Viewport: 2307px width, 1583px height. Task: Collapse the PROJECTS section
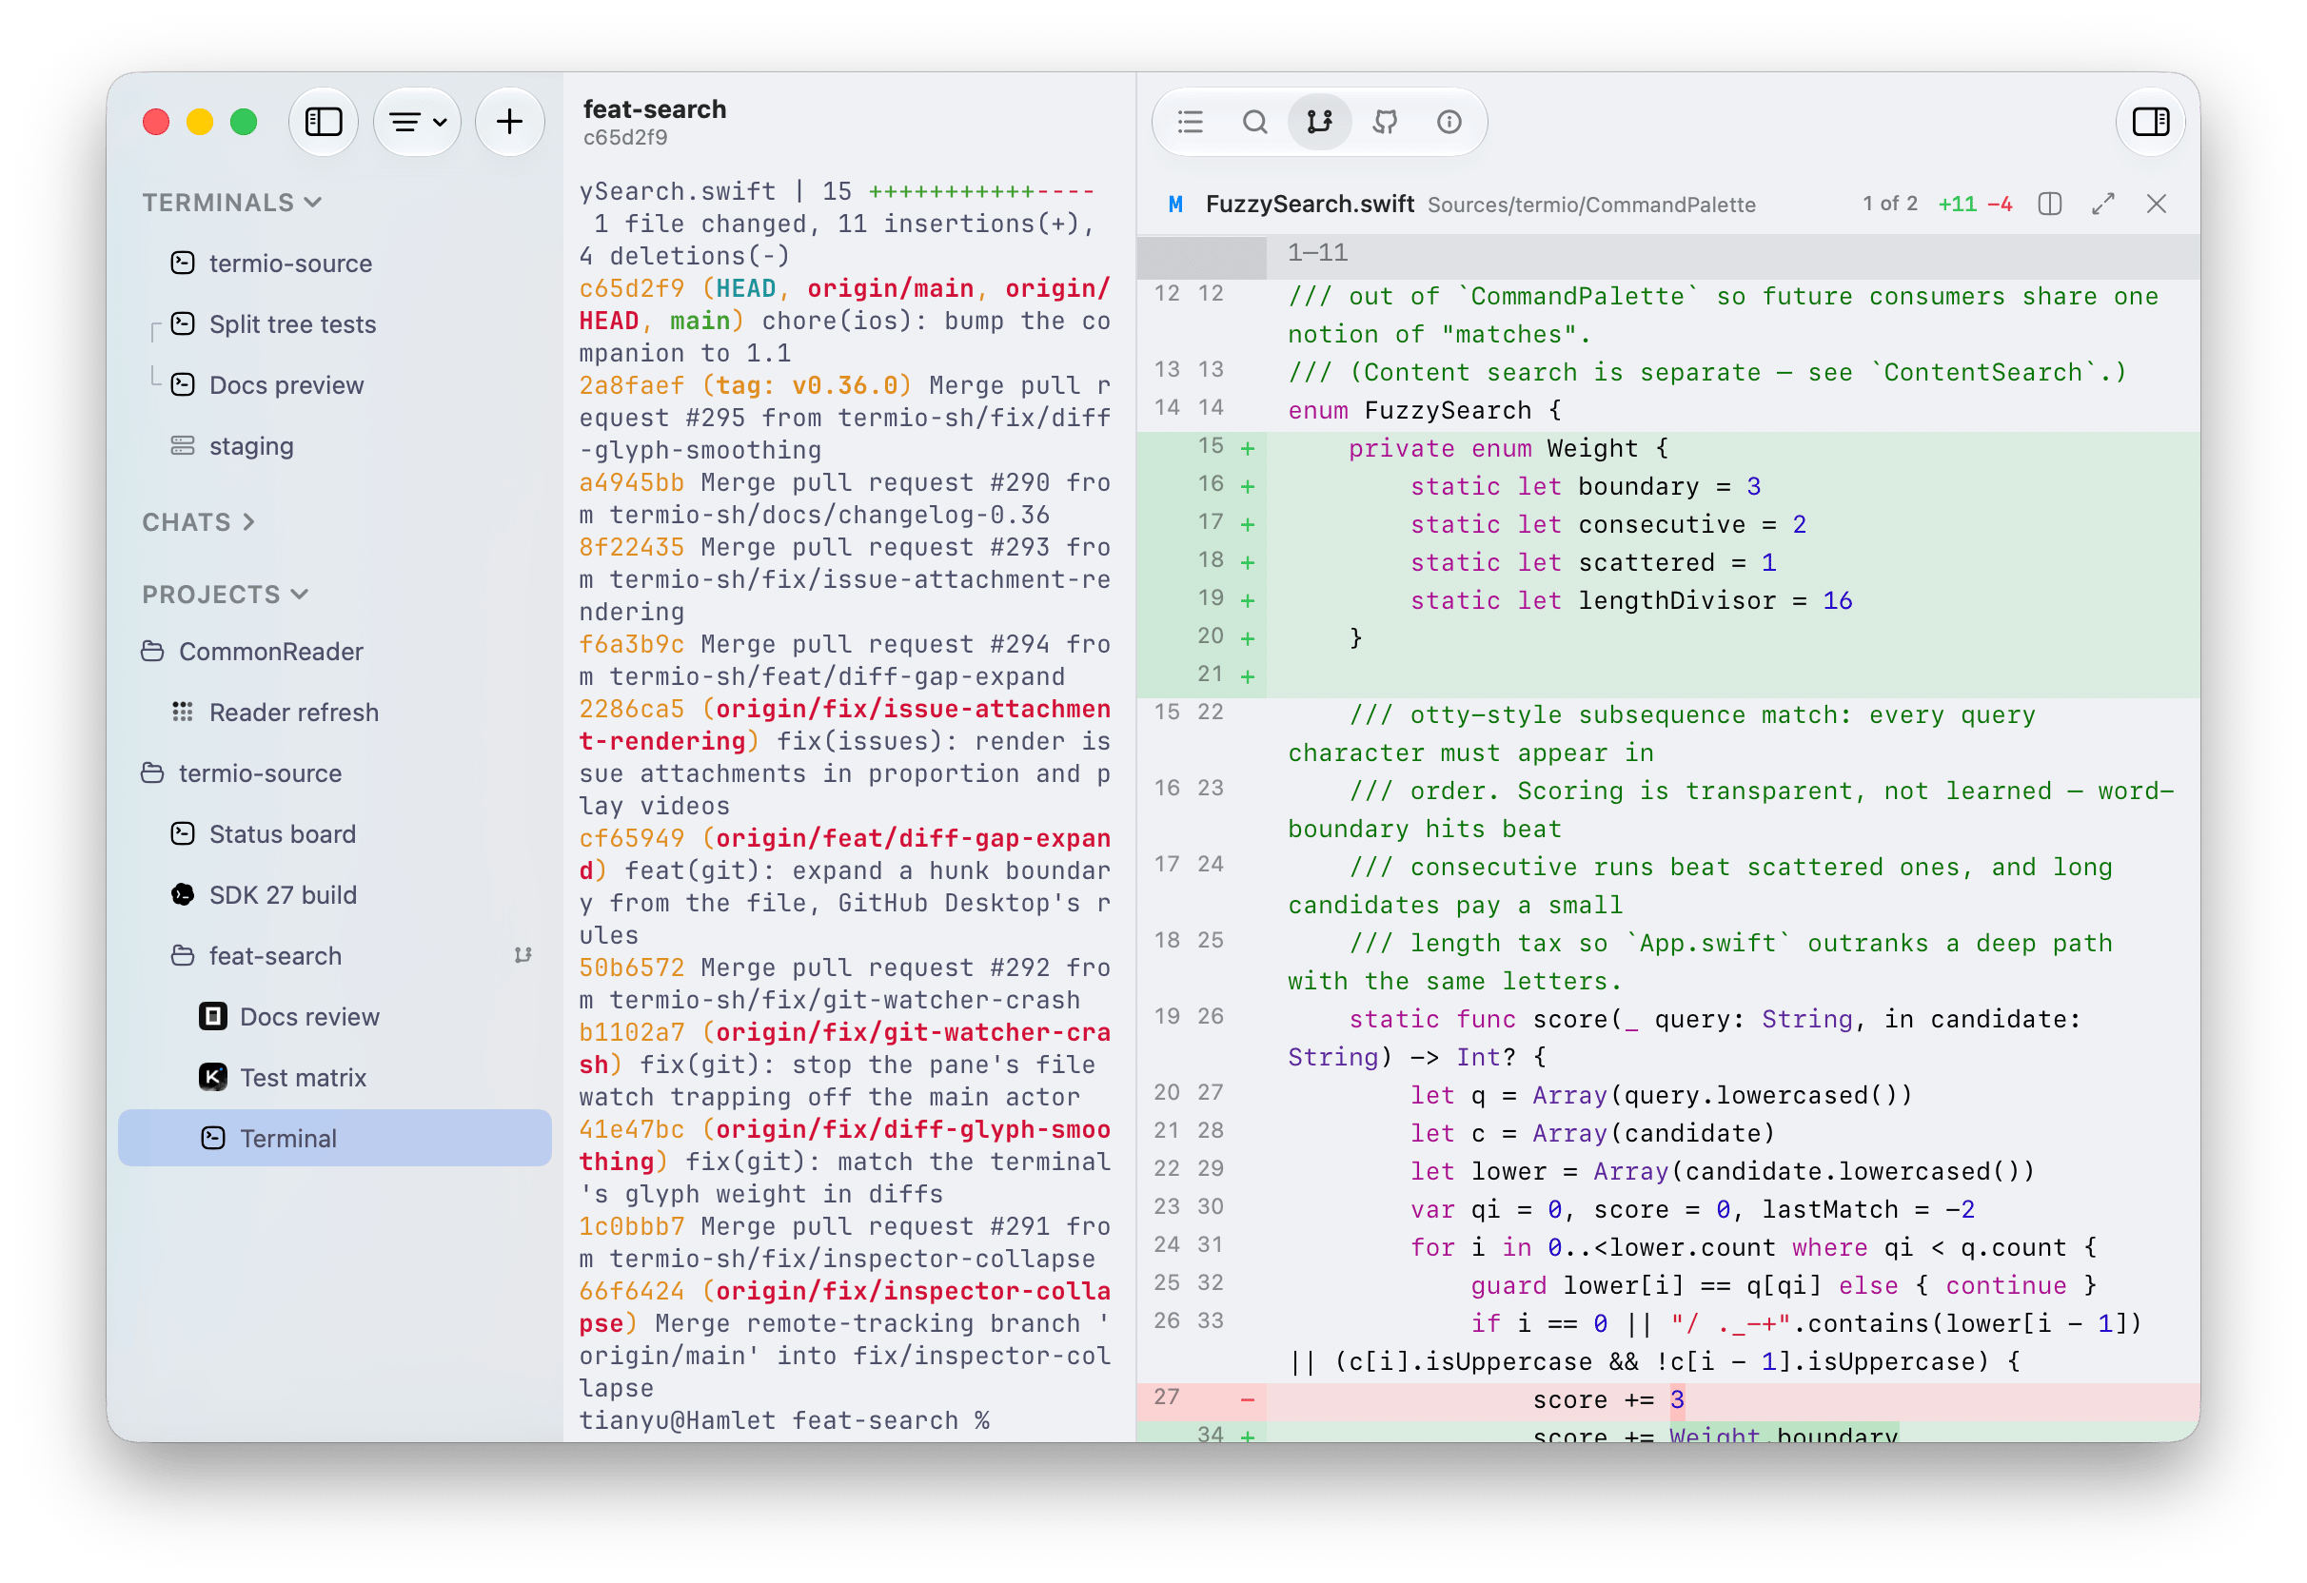point(226,595)
